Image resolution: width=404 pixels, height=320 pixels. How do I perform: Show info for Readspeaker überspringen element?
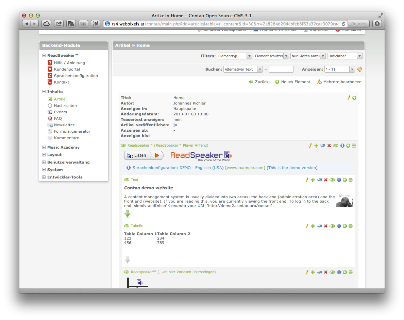click(x=339, y=272)
